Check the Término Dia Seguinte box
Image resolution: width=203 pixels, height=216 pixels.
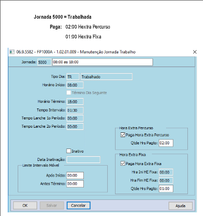[x=69, y=92]
